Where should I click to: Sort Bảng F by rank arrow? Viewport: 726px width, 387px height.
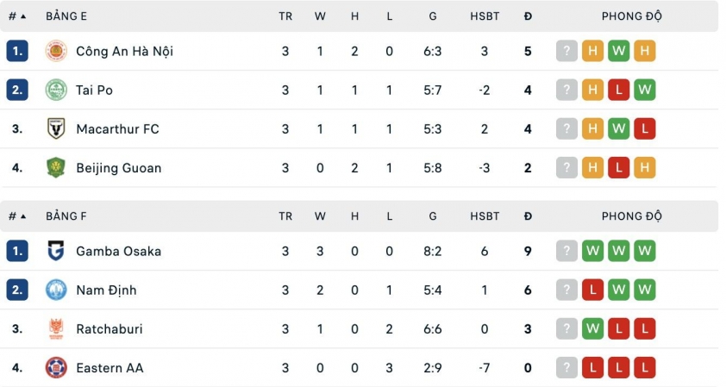click(22, 216)
